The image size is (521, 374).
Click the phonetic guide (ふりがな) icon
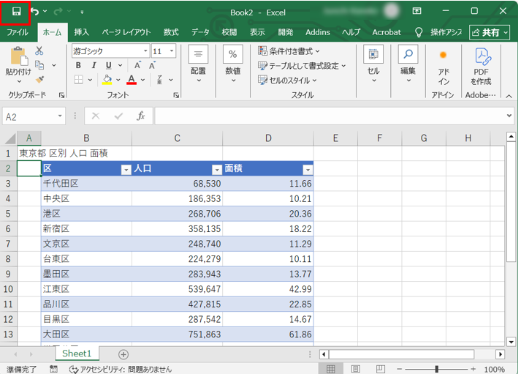coord(159,80)
